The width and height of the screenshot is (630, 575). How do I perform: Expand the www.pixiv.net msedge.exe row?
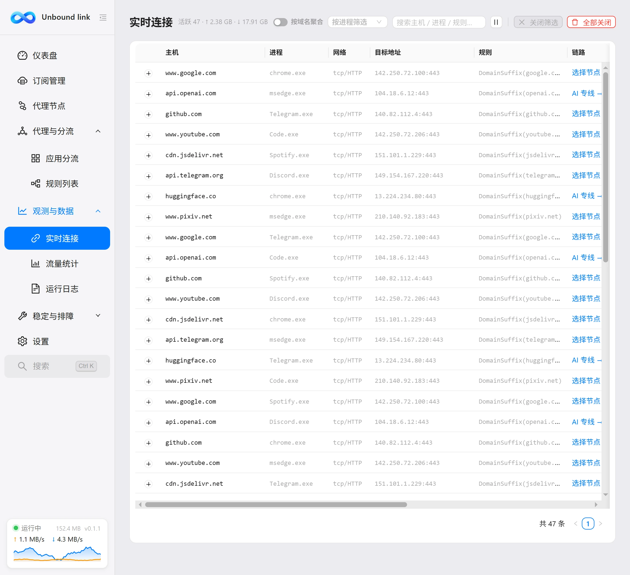click(x=149, y=217)
